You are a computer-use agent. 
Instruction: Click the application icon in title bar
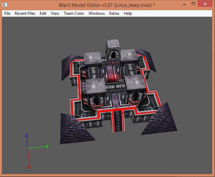click(x=5, y=5)
